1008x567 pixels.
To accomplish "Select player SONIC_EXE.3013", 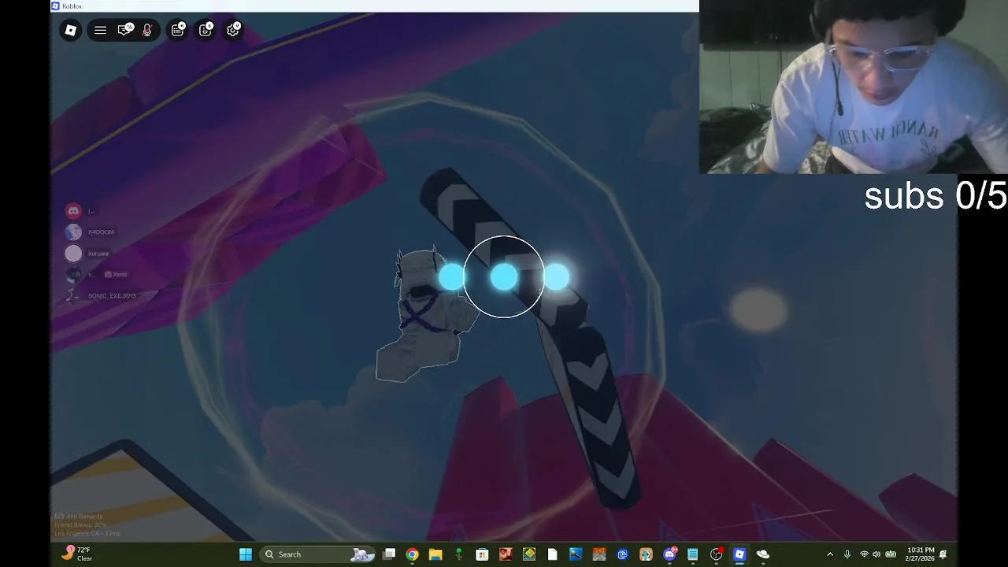I will tap(112, 296).
